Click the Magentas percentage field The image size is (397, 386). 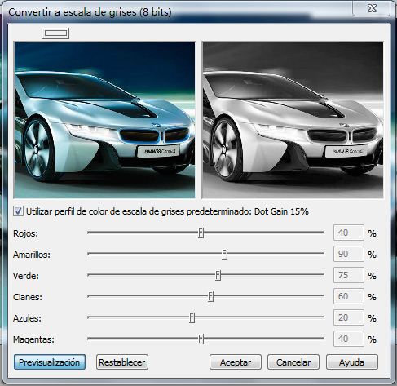pyautogui.click(x=349, y=339)
